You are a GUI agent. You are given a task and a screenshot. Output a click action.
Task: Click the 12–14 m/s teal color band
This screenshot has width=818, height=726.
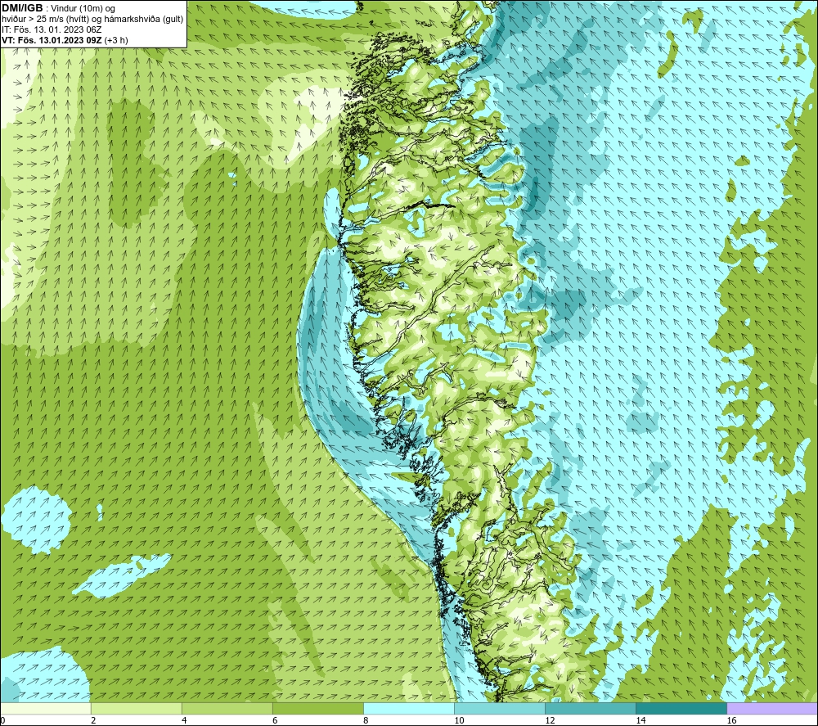[590, 708]
